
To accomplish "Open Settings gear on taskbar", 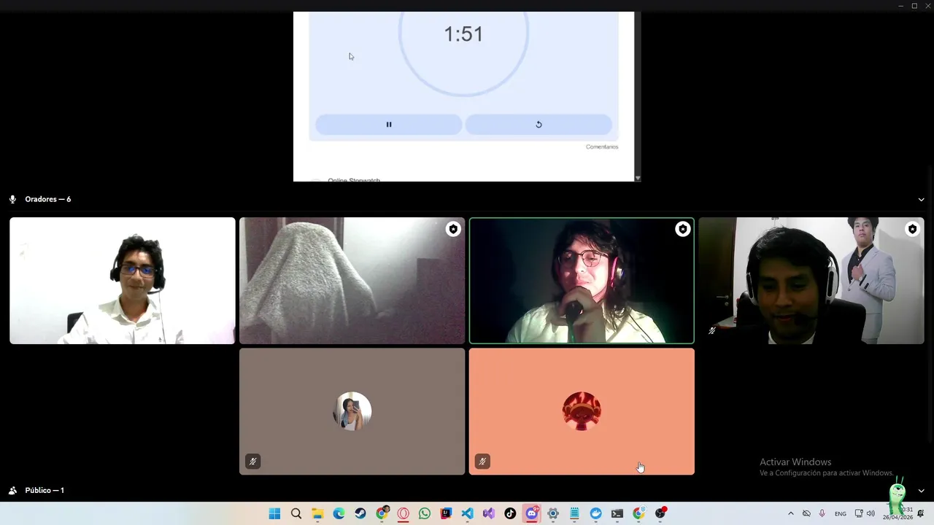I will click(553, 513).
